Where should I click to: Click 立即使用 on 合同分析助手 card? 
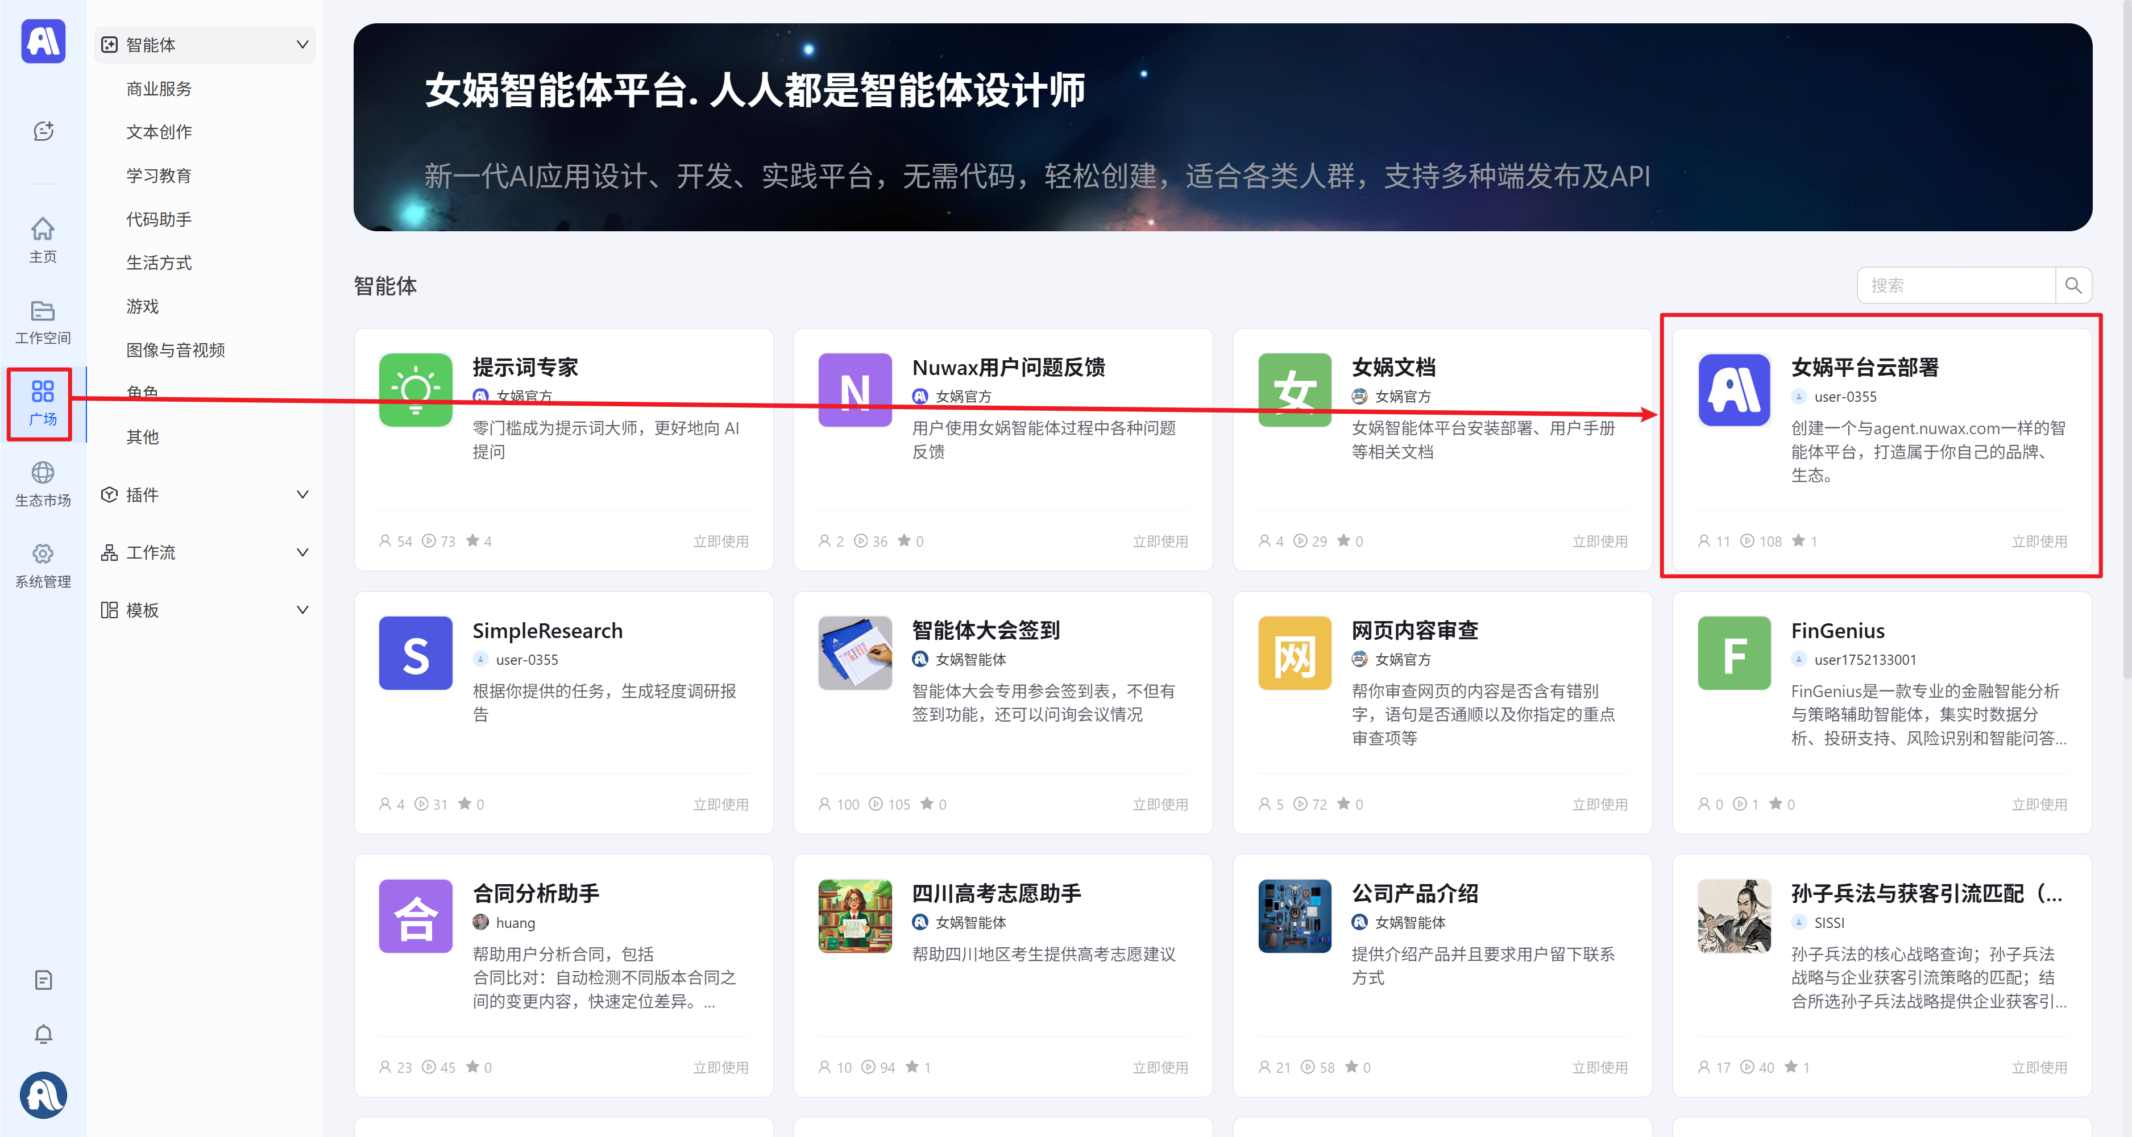pos(720,1067)
